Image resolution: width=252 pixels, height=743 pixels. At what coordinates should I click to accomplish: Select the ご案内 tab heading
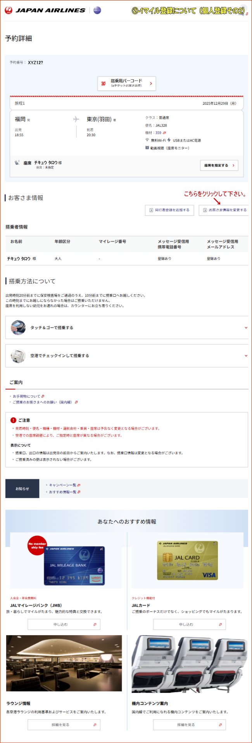pos(16,382)
